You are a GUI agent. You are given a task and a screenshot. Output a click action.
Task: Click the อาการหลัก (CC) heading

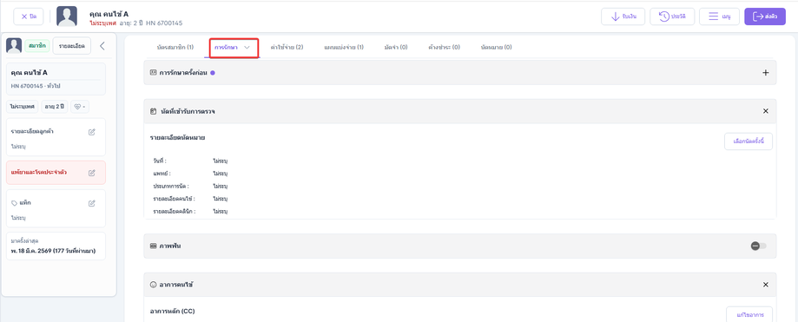[172, 311]
